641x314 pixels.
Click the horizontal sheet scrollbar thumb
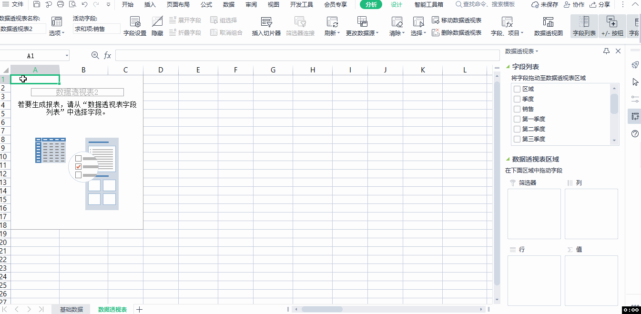pos(323,309)
